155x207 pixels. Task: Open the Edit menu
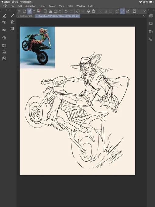point(20,6)
